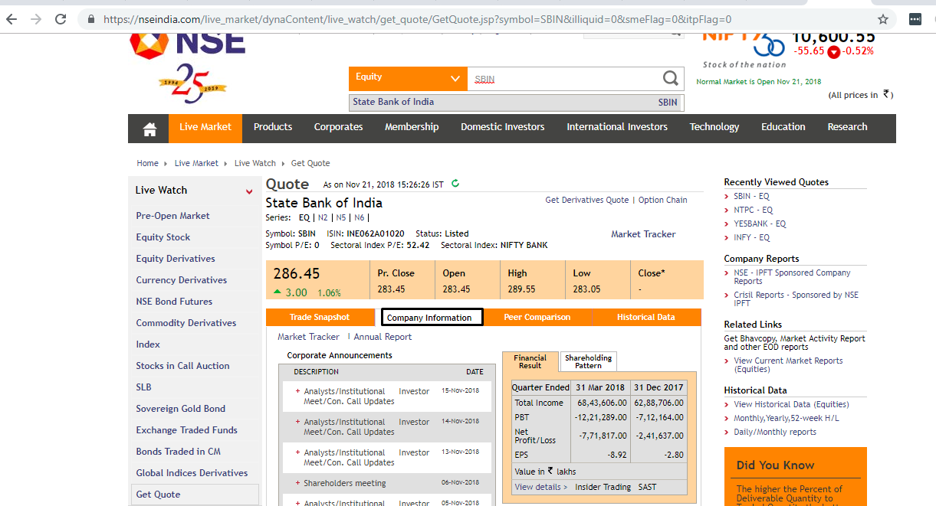Viewport: 936px width, 506px height.
Task: Open Pre-Open Market in the sidebar
Action: coord(173,216)
